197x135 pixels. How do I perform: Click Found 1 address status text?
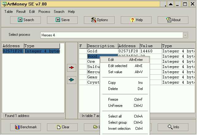pos(17,116)
